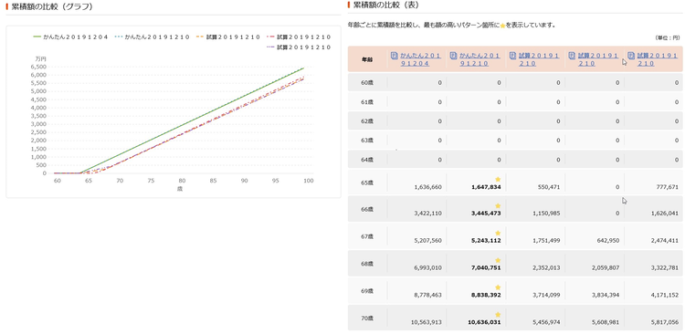The image size is (685, 334).
Task: Toggle green かんたん20191204 legend entry
Action: click(70, 37)
